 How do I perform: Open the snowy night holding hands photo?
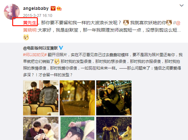(x=114, y=128)
